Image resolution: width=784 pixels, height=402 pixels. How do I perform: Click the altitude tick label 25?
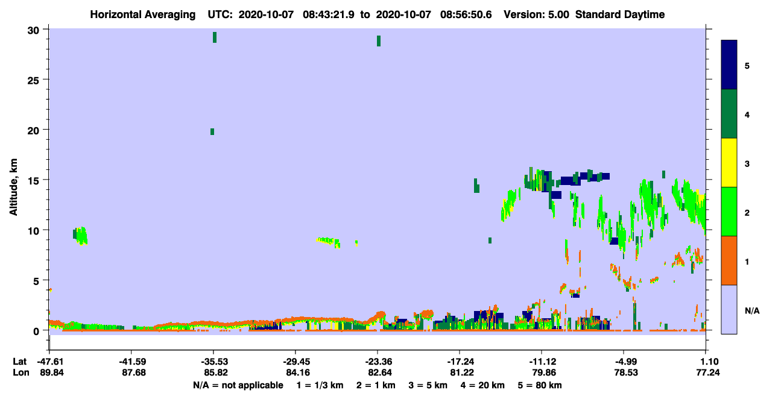[34, 80]
